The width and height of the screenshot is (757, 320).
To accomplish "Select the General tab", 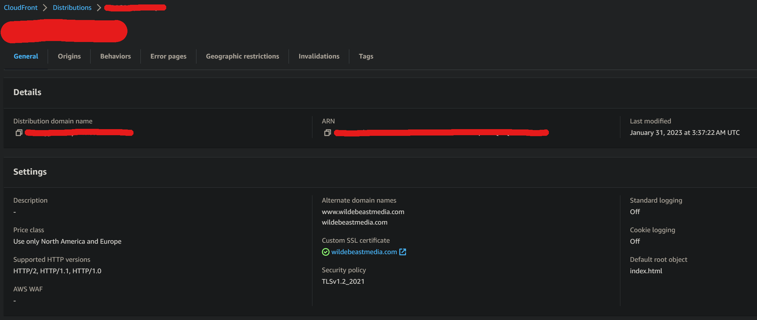I will click(26, 56).
